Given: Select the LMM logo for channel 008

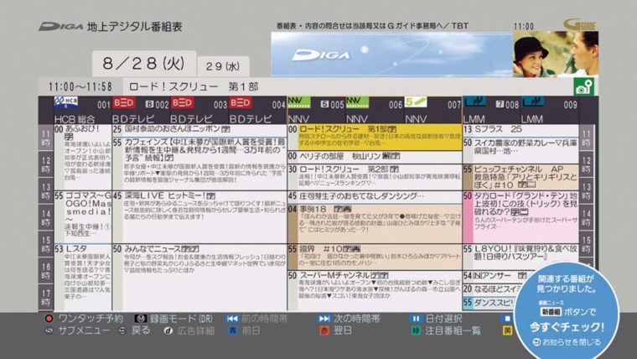Looking at the screenshot, I should click(x=474, y=102).
